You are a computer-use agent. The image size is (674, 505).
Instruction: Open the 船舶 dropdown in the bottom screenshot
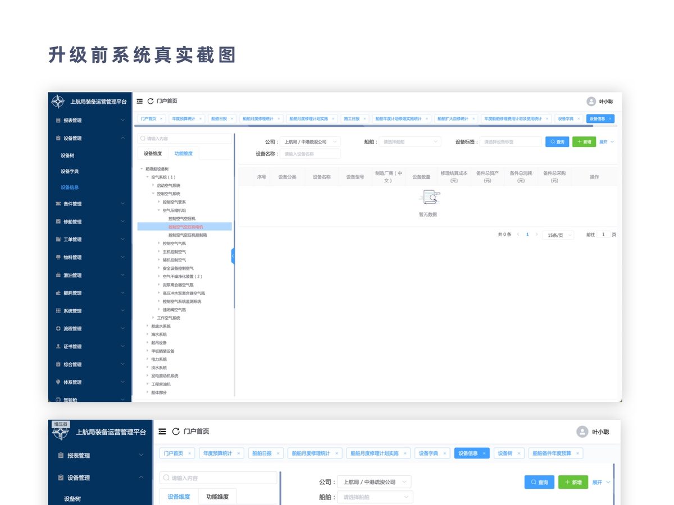375,497
